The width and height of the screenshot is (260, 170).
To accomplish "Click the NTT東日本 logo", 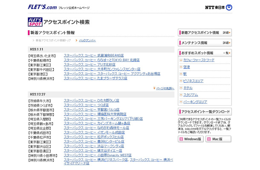I will click(x=219, y=8).
